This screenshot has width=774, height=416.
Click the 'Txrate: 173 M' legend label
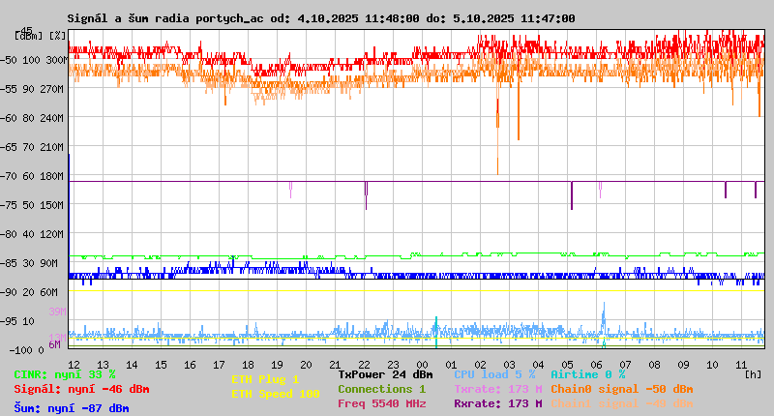pos(498,389)
